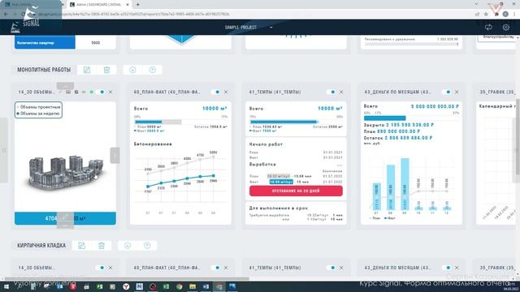Select the Объемы проектные option
The height and width of the screenshot is (292, 520).
(x=38, y=107)
